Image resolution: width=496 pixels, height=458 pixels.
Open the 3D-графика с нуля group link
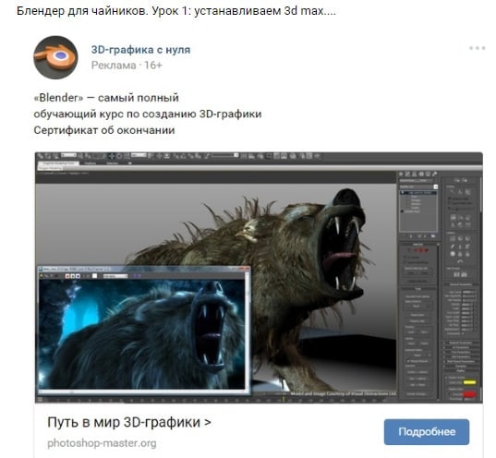tap(140, 50)
